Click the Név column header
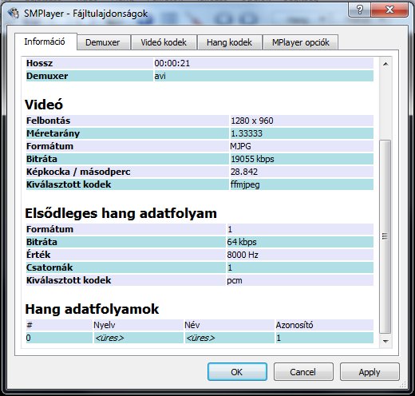The image size is (415, 396). (x=192, y=325)
